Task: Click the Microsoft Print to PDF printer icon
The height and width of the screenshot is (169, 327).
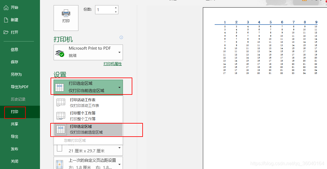Action: (x=60, y=53)
